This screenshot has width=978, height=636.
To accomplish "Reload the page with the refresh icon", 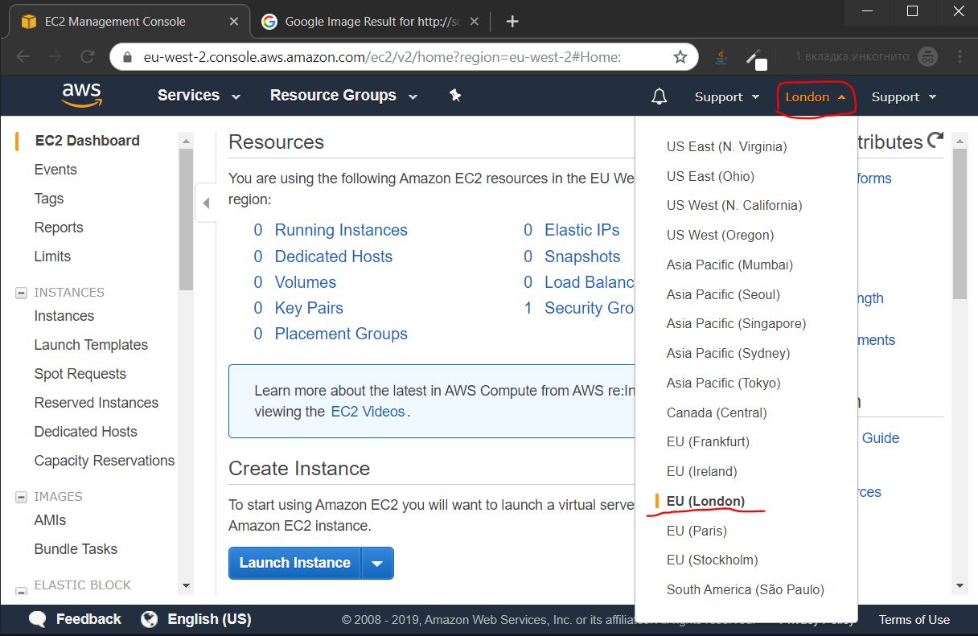I will point(87,57).
